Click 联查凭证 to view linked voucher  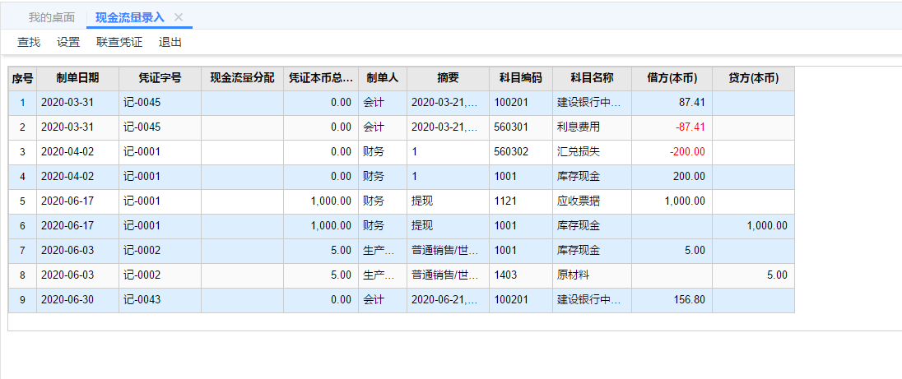[119, 42]
